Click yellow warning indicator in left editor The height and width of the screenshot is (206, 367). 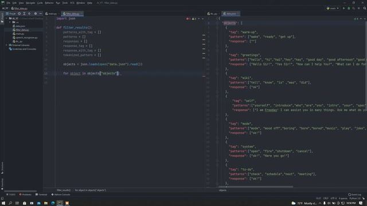click(x=194, y=19)
